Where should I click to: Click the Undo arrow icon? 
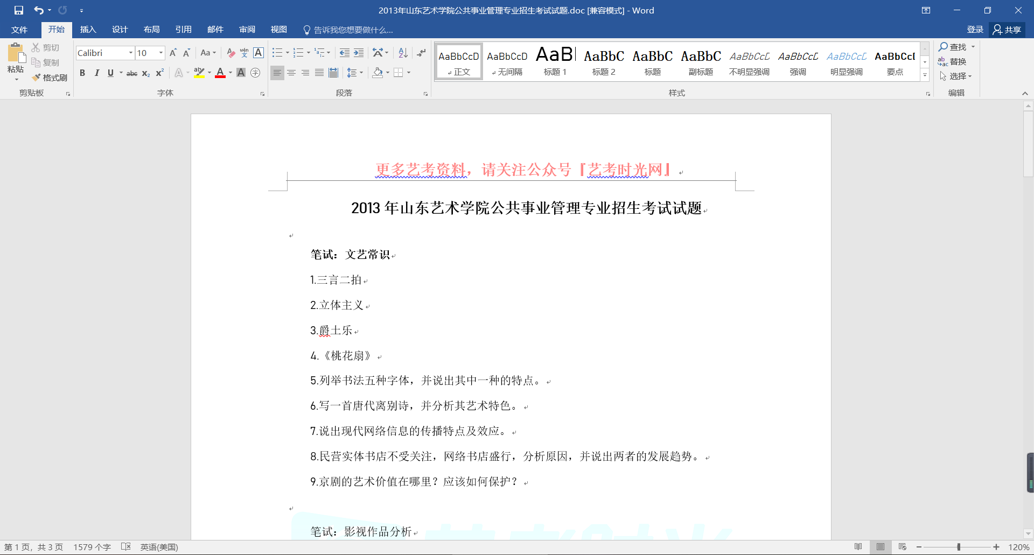coord(38,10)
